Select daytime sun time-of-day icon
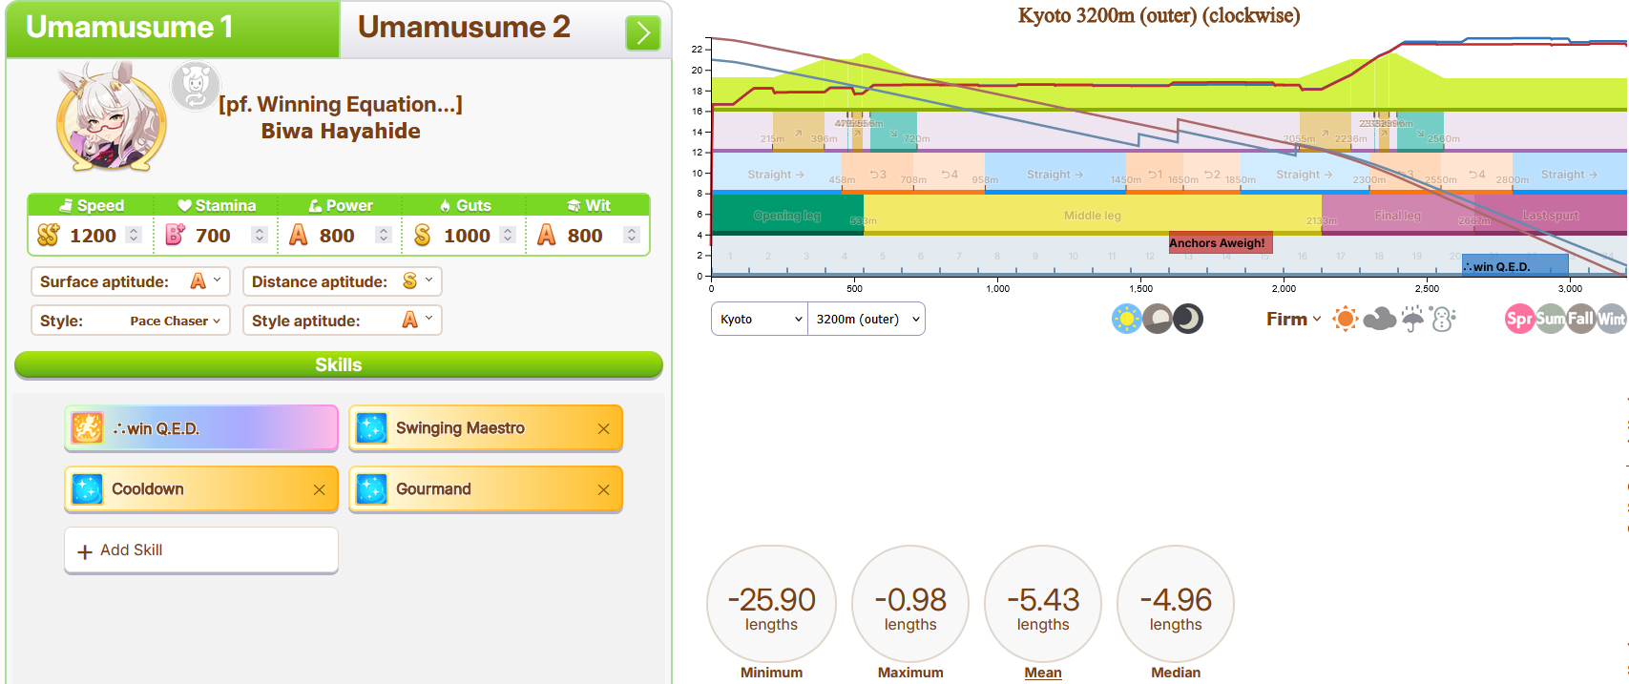The width and height of the screenshot is (1629, 684). [1127, 319]
